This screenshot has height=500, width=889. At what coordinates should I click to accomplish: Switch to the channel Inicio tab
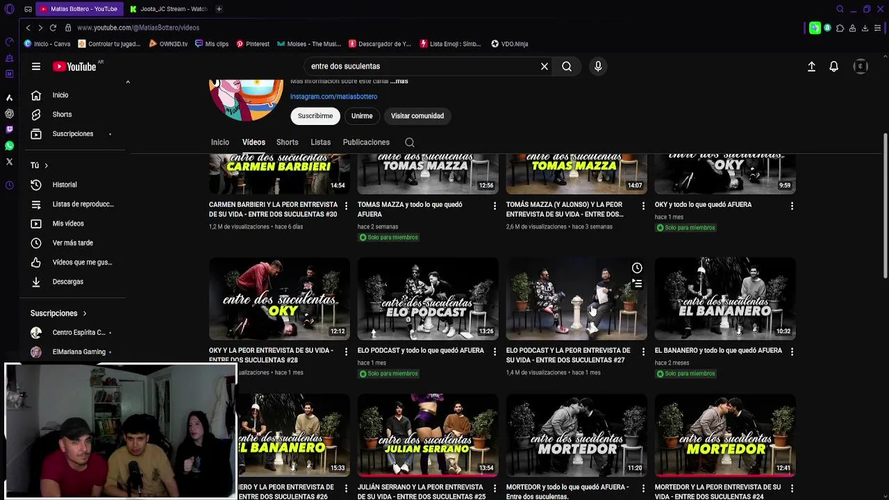pyautogui.click(x=220, y=142)
